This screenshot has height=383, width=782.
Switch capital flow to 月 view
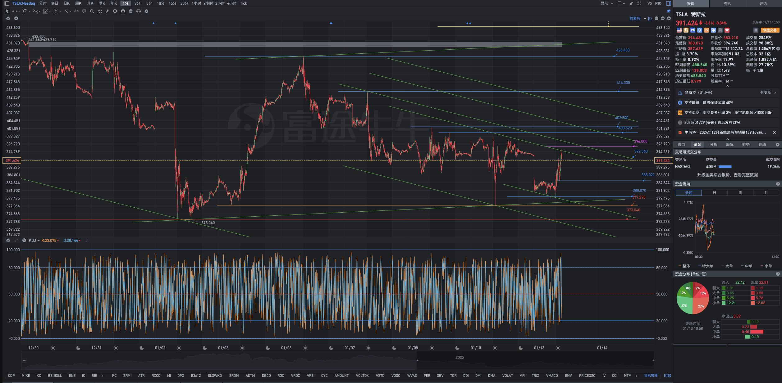[x=766, y=193]
